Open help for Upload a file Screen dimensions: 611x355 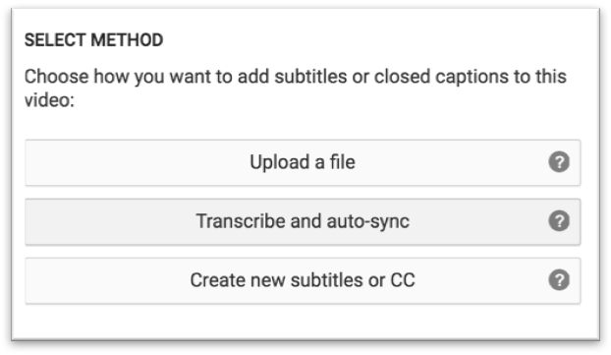[x=559, y=162]
